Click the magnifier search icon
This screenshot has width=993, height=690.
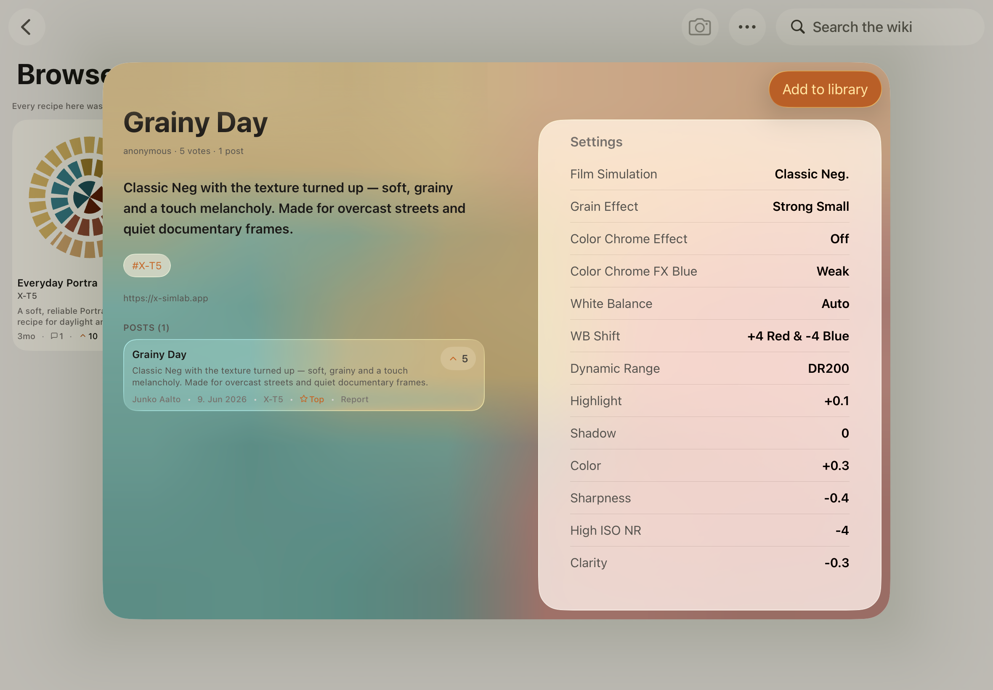tap(798, 27)
